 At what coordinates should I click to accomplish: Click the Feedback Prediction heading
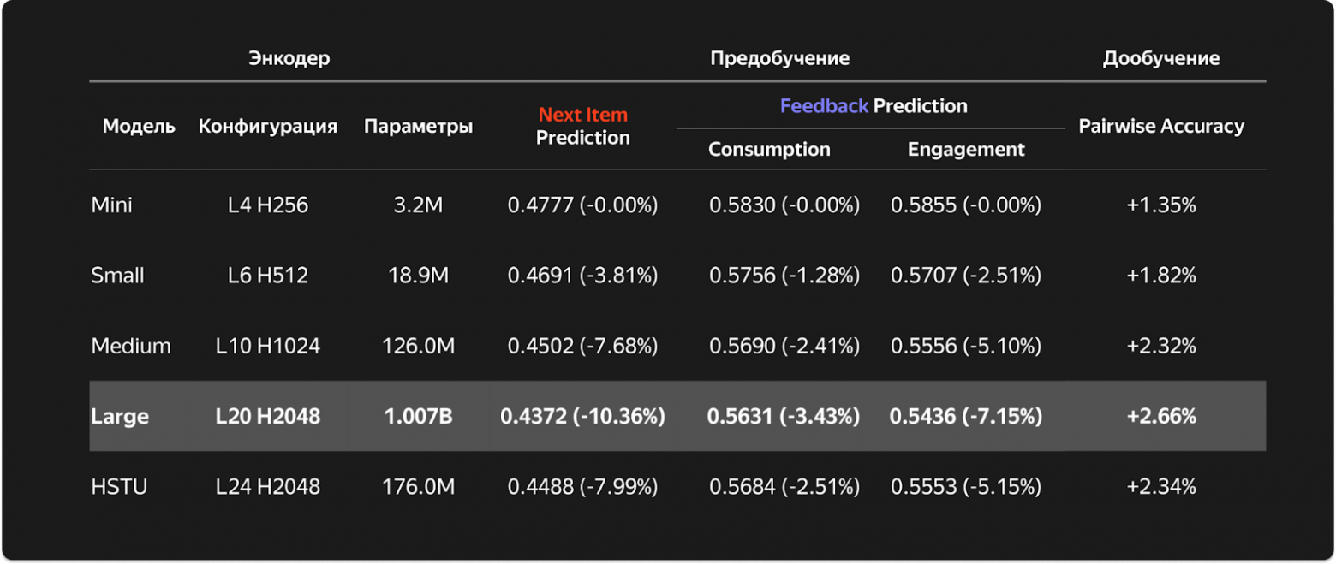[x=873, y=106]
